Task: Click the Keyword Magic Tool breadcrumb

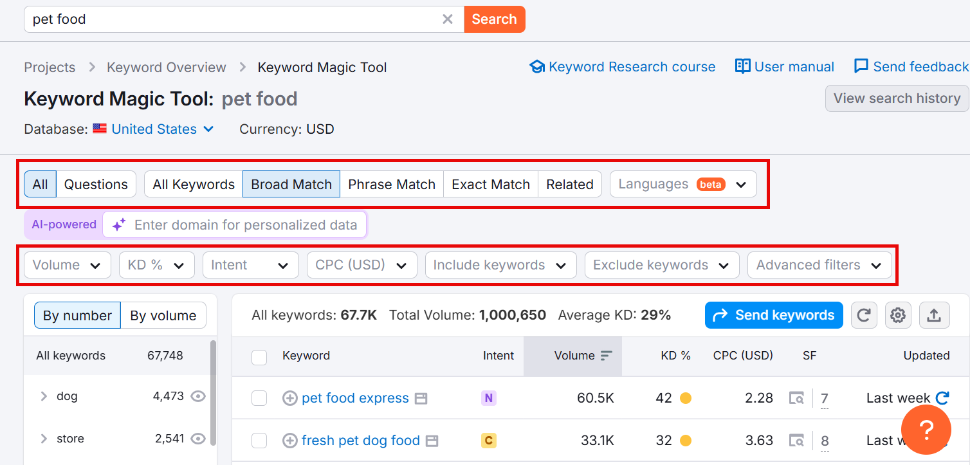Action: coord(322,68)
